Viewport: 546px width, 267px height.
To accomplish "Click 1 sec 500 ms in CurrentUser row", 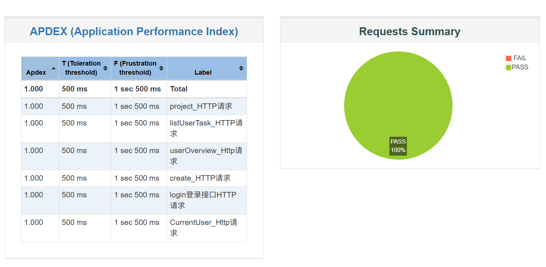I will pyautogui.click(x=137, y=222).
